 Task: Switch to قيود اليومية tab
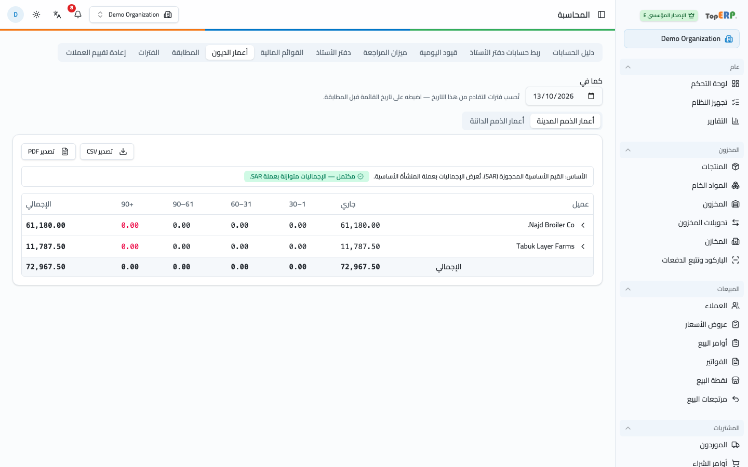pos(438,52)
